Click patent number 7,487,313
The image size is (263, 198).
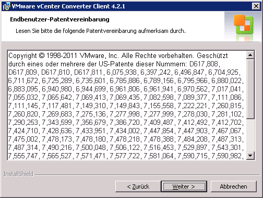pos(226,139)
